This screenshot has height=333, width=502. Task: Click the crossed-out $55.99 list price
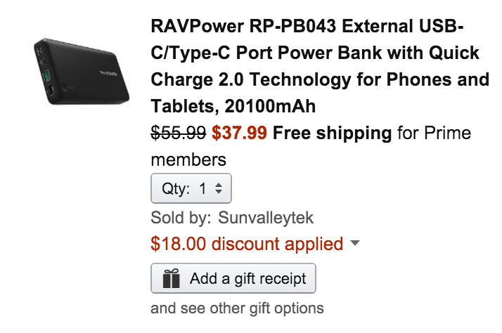click(179, 132)
